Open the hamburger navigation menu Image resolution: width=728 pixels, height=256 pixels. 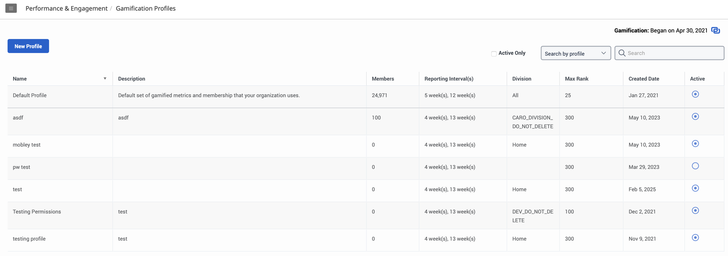pos(11,8)
